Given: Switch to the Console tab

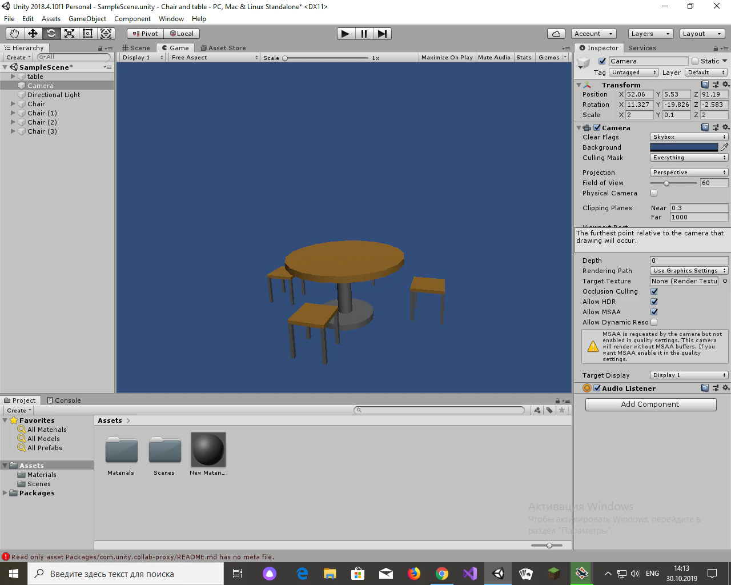Looking at the screenshot, I should (x=64, y=400).
